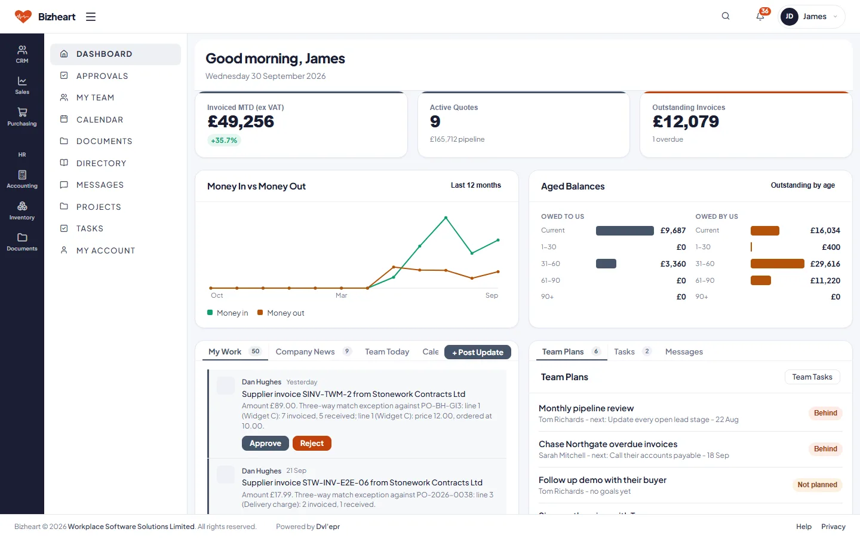Click the HR module in sidebar

(22, 154)
